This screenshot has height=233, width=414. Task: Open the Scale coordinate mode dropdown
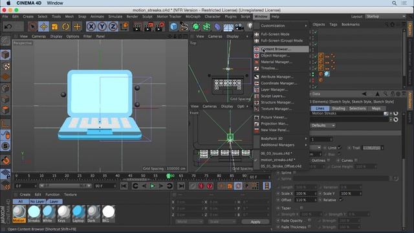click(x=222, y=221)
